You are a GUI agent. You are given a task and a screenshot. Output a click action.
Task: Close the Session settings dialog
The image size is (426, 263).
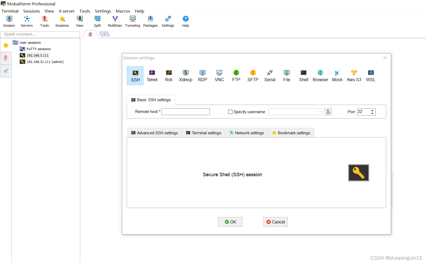coord(385,58)
